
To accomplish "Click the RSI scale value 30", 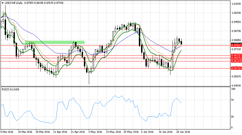I will coord(232,117).
